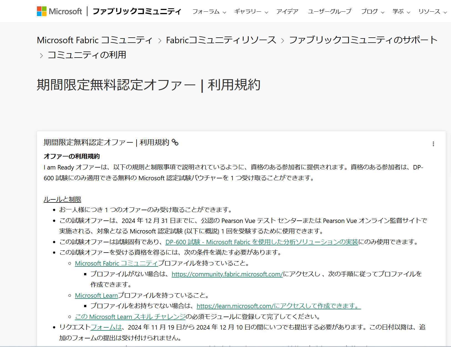This screenshot has width=451, height=347.
Task: Open the request フォームは link
Action: [x=106, y=327]
